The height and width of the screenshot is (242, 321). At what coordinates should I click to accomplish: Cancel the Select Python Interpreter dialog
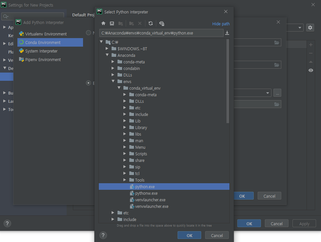(217, 235)
